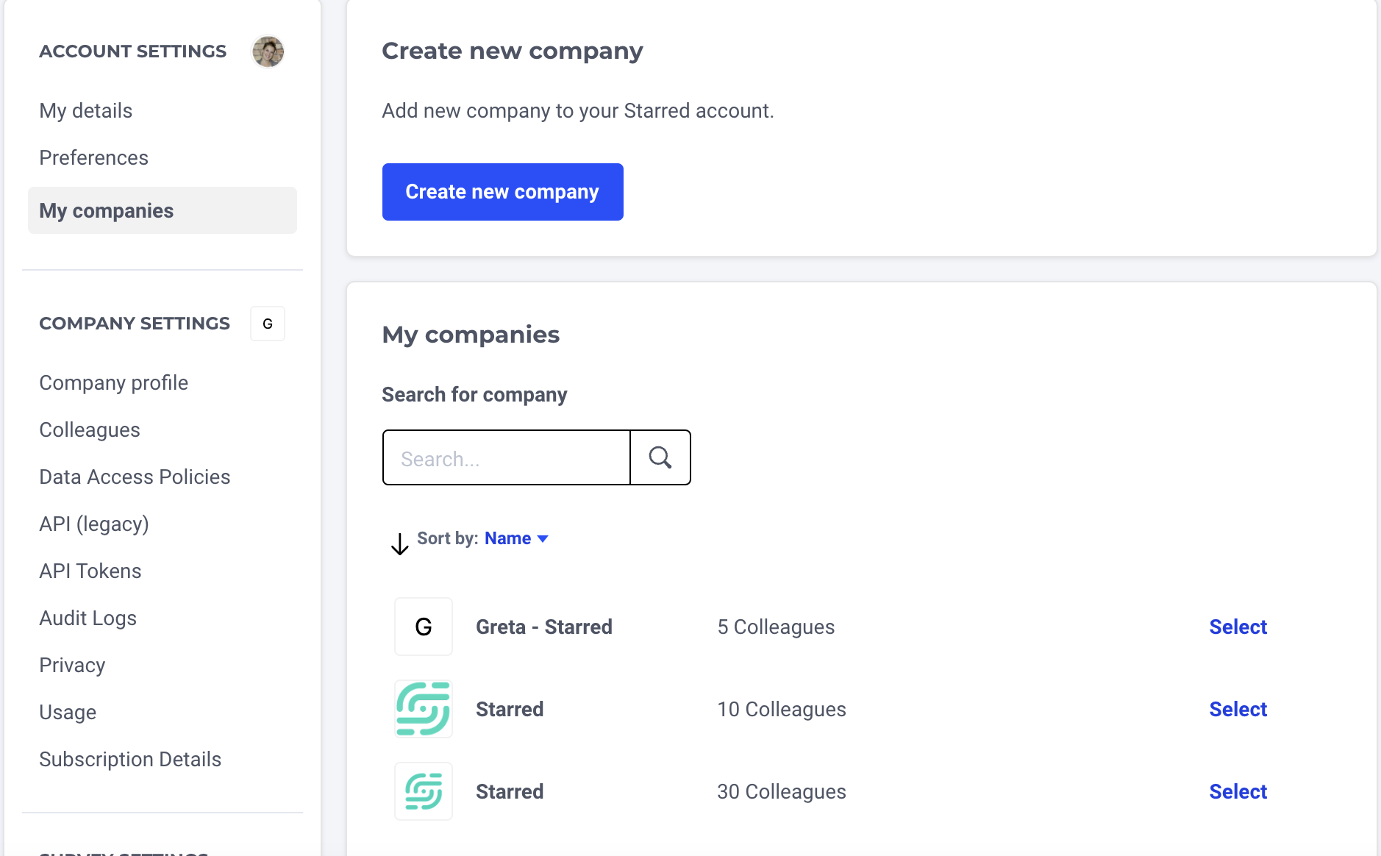Open the Sort by Name dropdown
Screen dimensions: 1381x856
coord(516,538)
